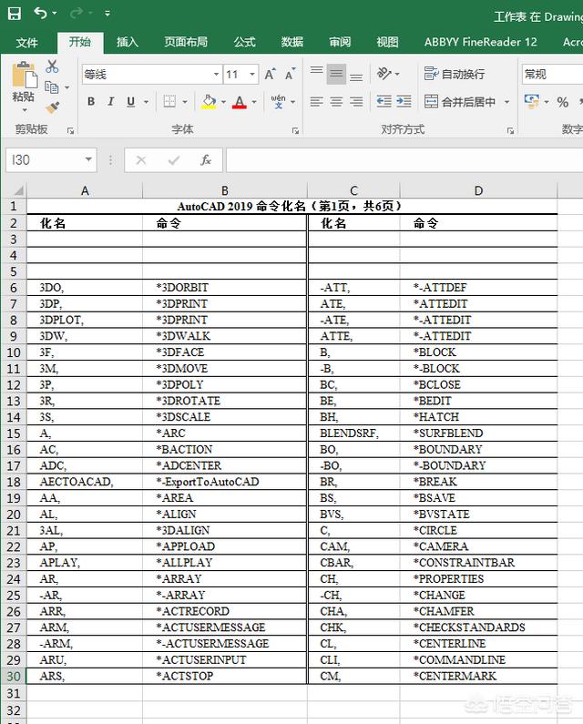Click the Format Painter brush icon

(x=52, y=107)
